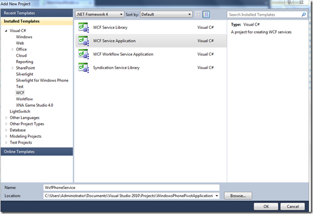Expand the Modeling Projects node
The image size is (313, 214).
point(6,136)
